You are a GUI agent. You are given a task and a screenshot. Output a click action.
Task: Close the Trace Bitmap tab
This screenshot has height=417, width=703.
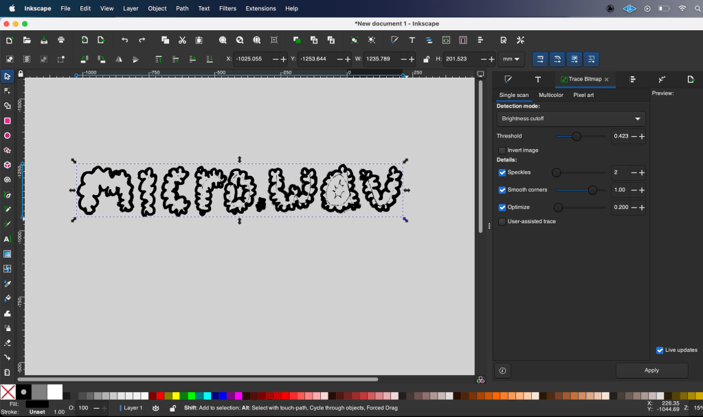coord(606,80)
